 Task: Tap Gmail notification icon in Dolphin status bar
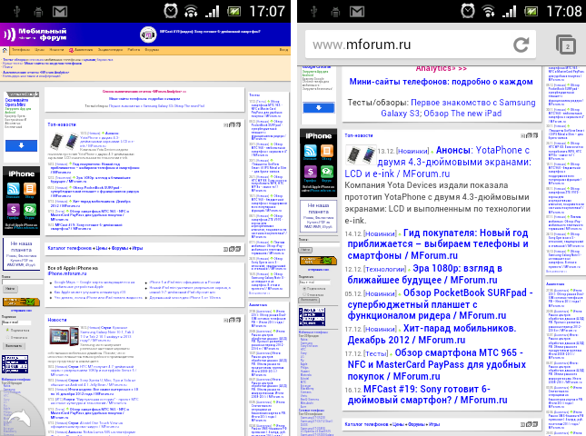point(60,12)
